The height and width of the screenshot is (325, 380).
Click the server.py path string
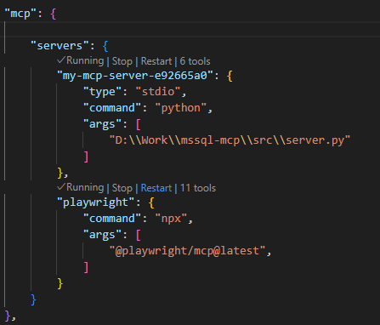[x=230, y=140]
